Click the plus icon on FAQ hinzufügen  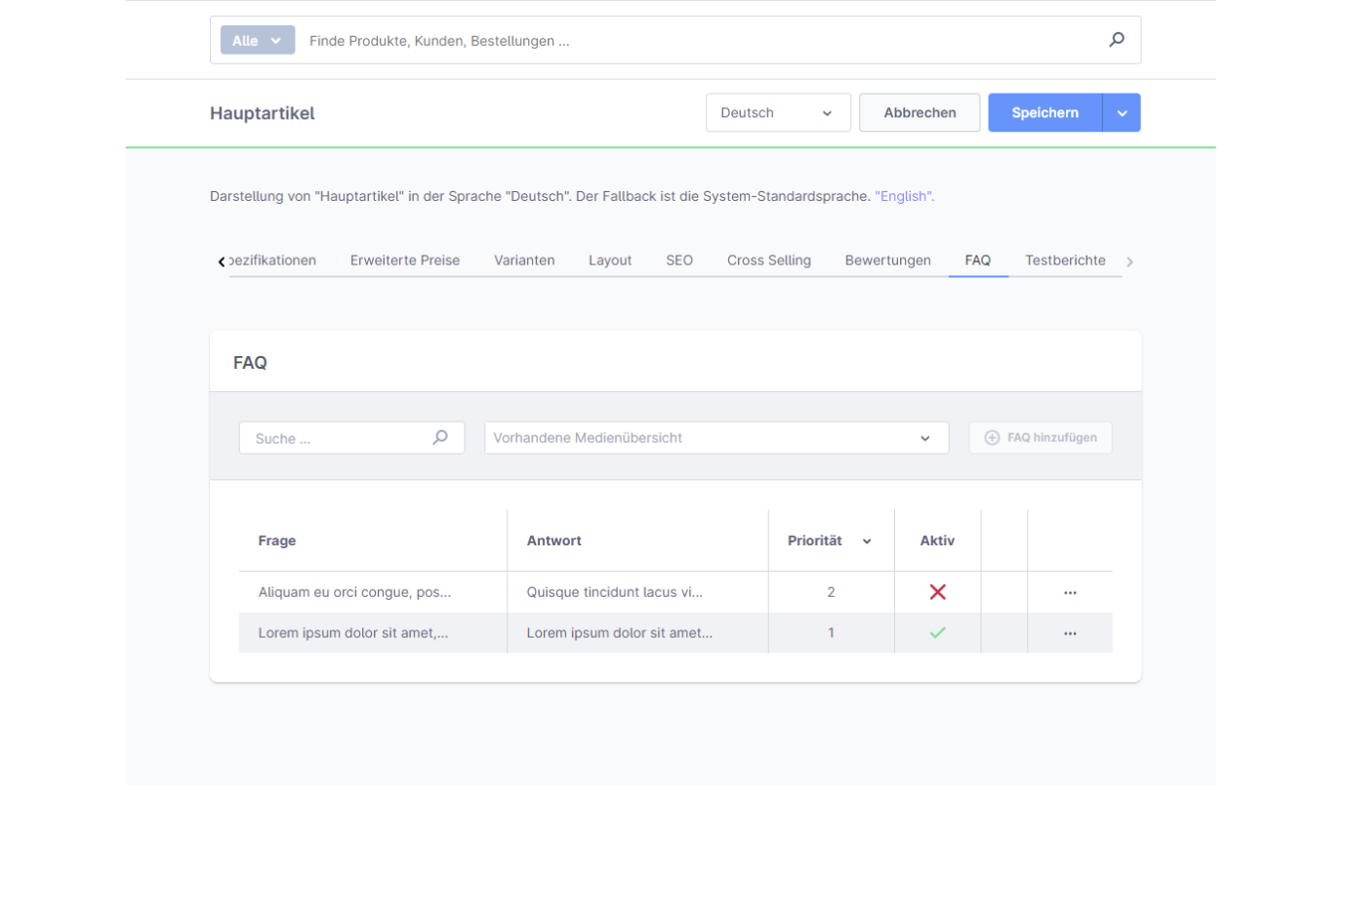[x=992, y=438]
